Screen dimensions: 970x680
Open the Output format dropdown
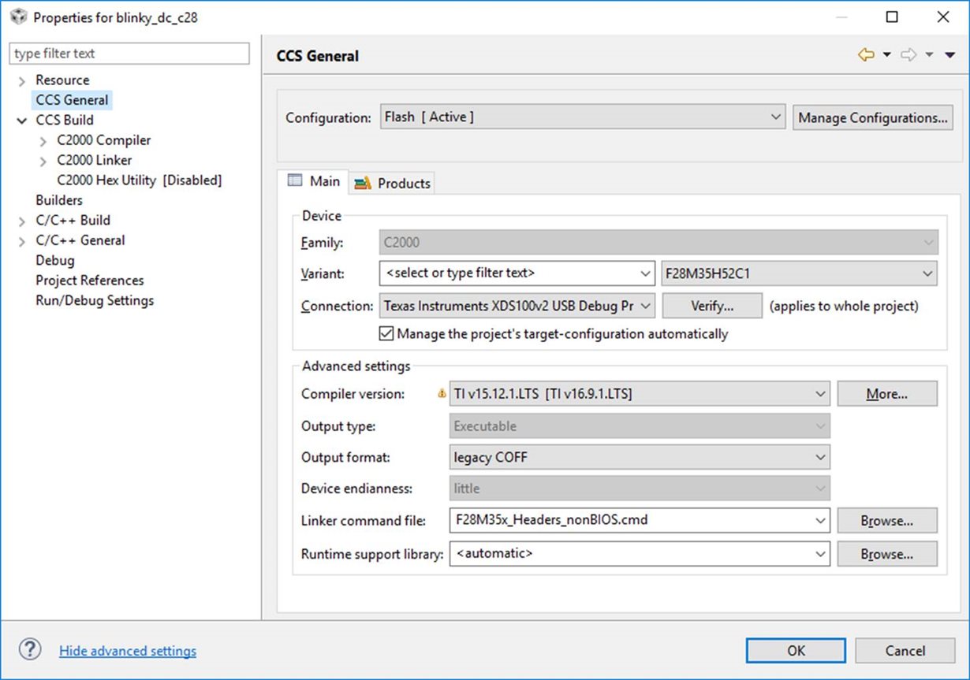tap(640, 457)
